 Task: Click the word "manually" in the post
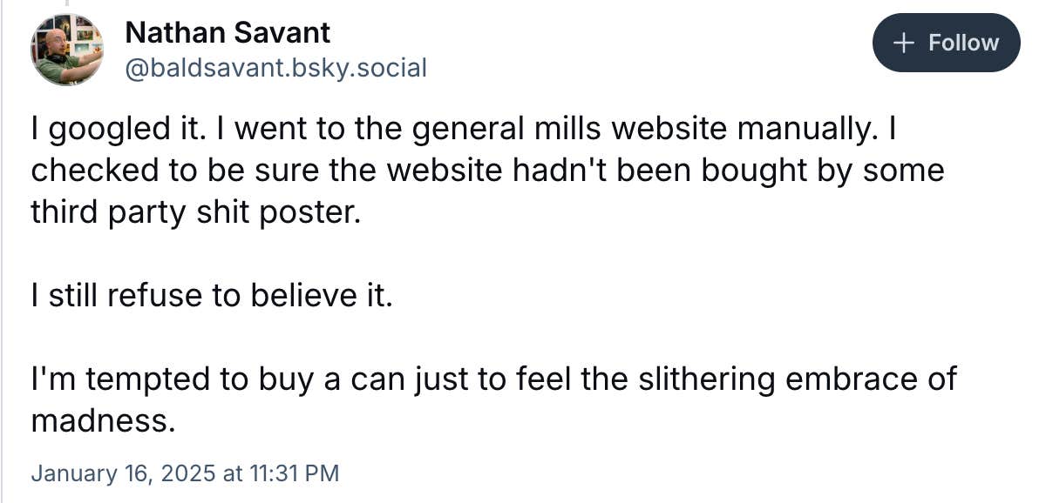[x=806, y=128]
